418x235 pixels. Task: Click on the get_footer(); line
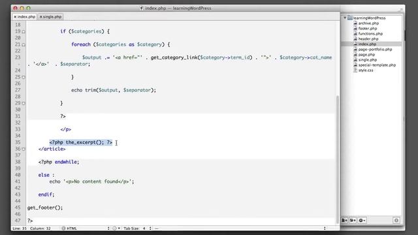coord(45,208)
